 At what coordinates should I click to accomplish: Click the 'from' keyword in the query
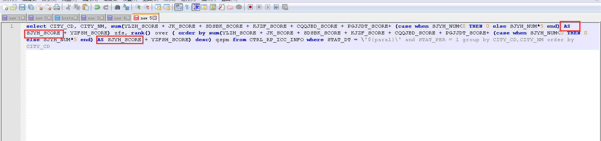[x=239, y=40]
